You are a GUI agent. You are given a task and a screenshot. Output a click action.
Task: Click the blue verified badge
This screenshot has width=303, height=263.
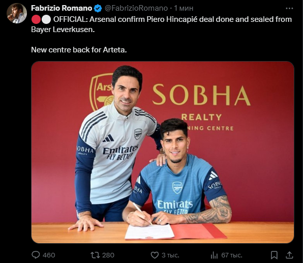98,8
